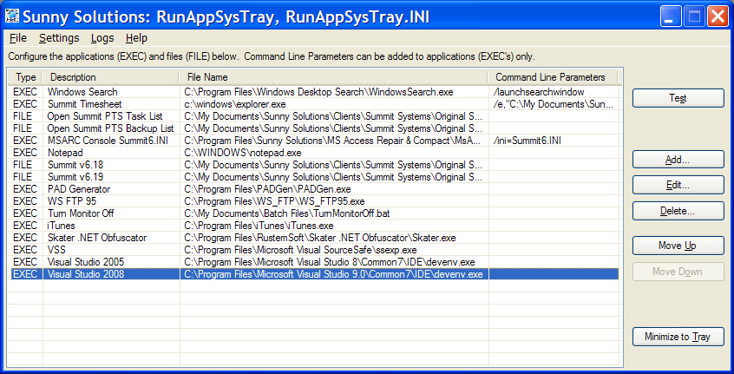The width and height of the screenshot is (734, 374).
Task: Select the Summit Timesheet row
Action: [315, 104]
